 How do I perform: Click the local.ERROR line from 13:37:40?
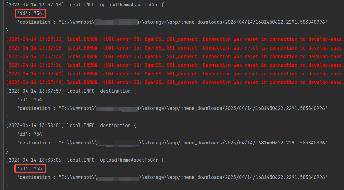click(x=175, y=74)
